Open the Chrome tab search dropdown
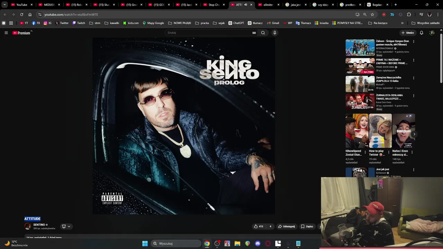This screenshot has height=249, width=443. pyautogui.click(x=4, y=5)
